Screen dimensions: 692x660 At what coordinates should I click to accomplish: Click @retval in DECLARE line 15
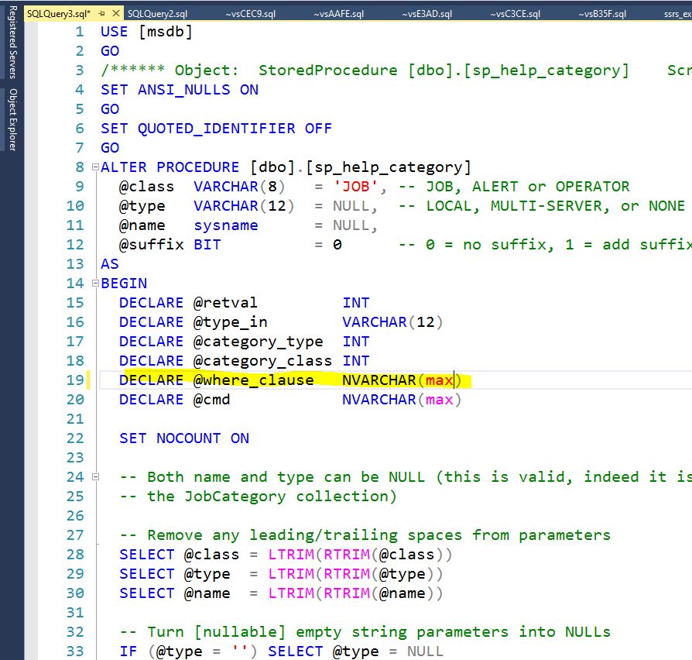click(225, 303)
